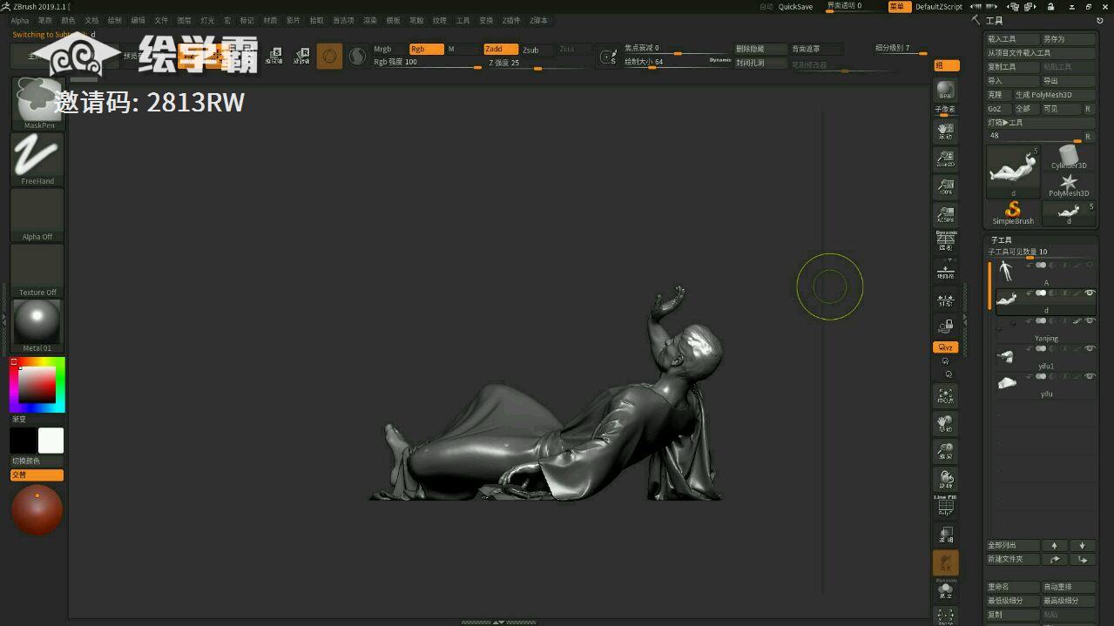Click the Zoom2D icon
Screen dimensions: 1114x626
click(945, 158)
